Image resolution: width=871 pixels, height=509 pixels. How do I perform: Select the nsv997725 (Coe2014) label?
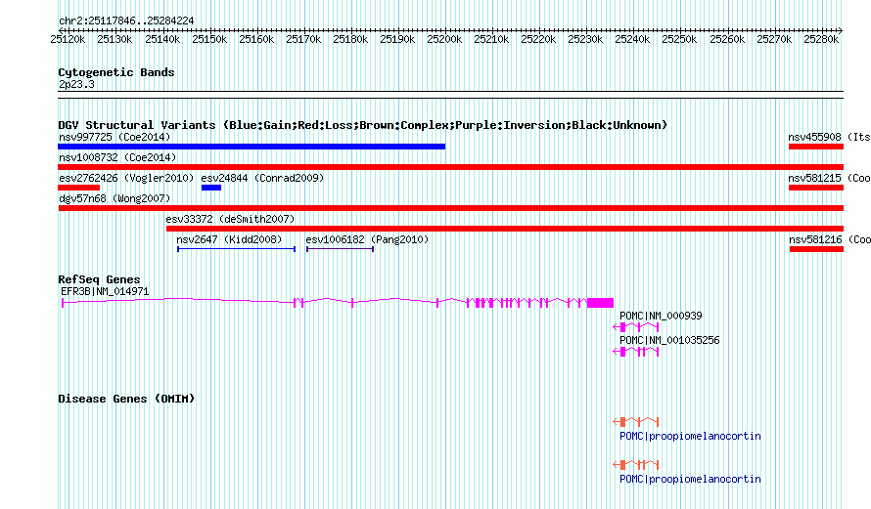tap(115, 137)
